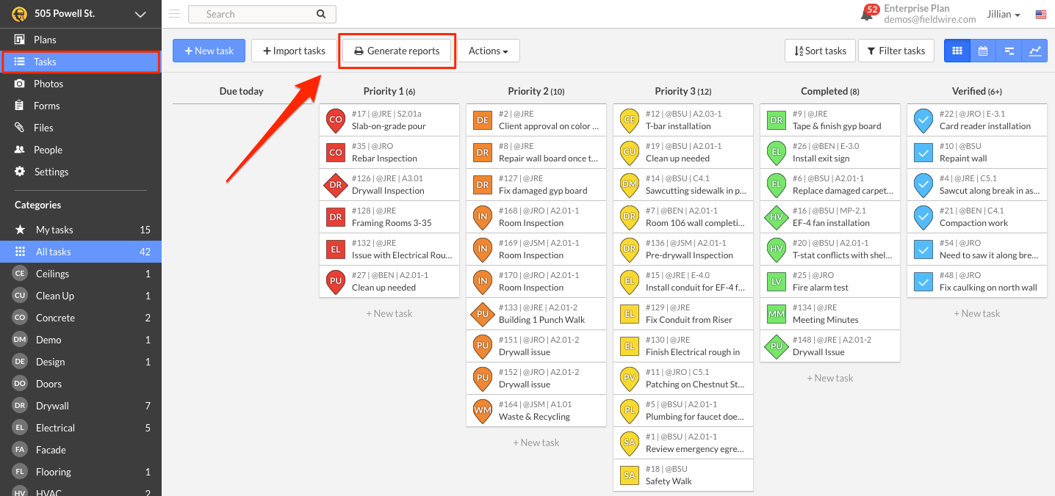Select the kanban grid view icon
Image resolution: width=1055 pixels, height=496 pixels.
pyautogui.click(x=957, y=51)
